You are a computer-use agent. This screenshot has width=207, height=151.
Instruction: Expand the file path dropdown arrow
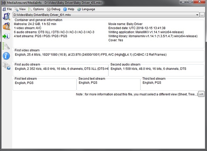tap(197, 15)
